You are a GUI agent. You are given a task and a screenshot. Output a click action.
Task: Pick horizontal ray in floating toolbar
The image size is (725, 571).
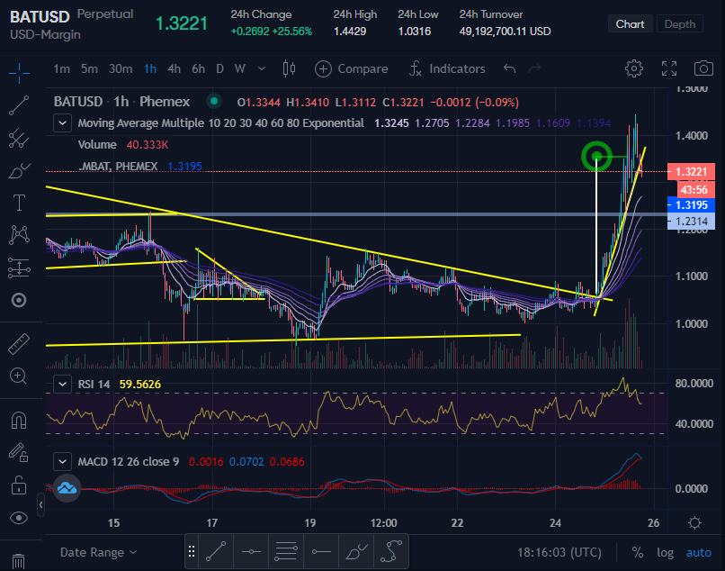321,551
